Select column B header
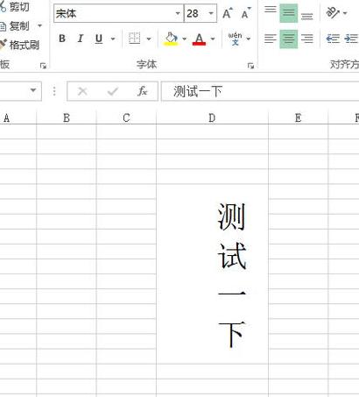This screenshot has height=397, width=359. click(67, 117)
